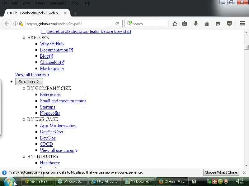Open the Why GitHub link

(x=52, y=44)
